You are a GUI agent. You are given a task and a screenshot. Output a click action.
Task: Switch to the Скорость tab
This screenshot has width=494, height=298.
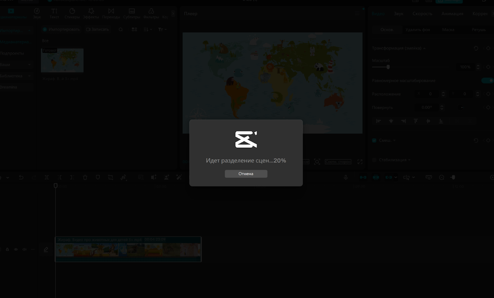pos(422,13)
